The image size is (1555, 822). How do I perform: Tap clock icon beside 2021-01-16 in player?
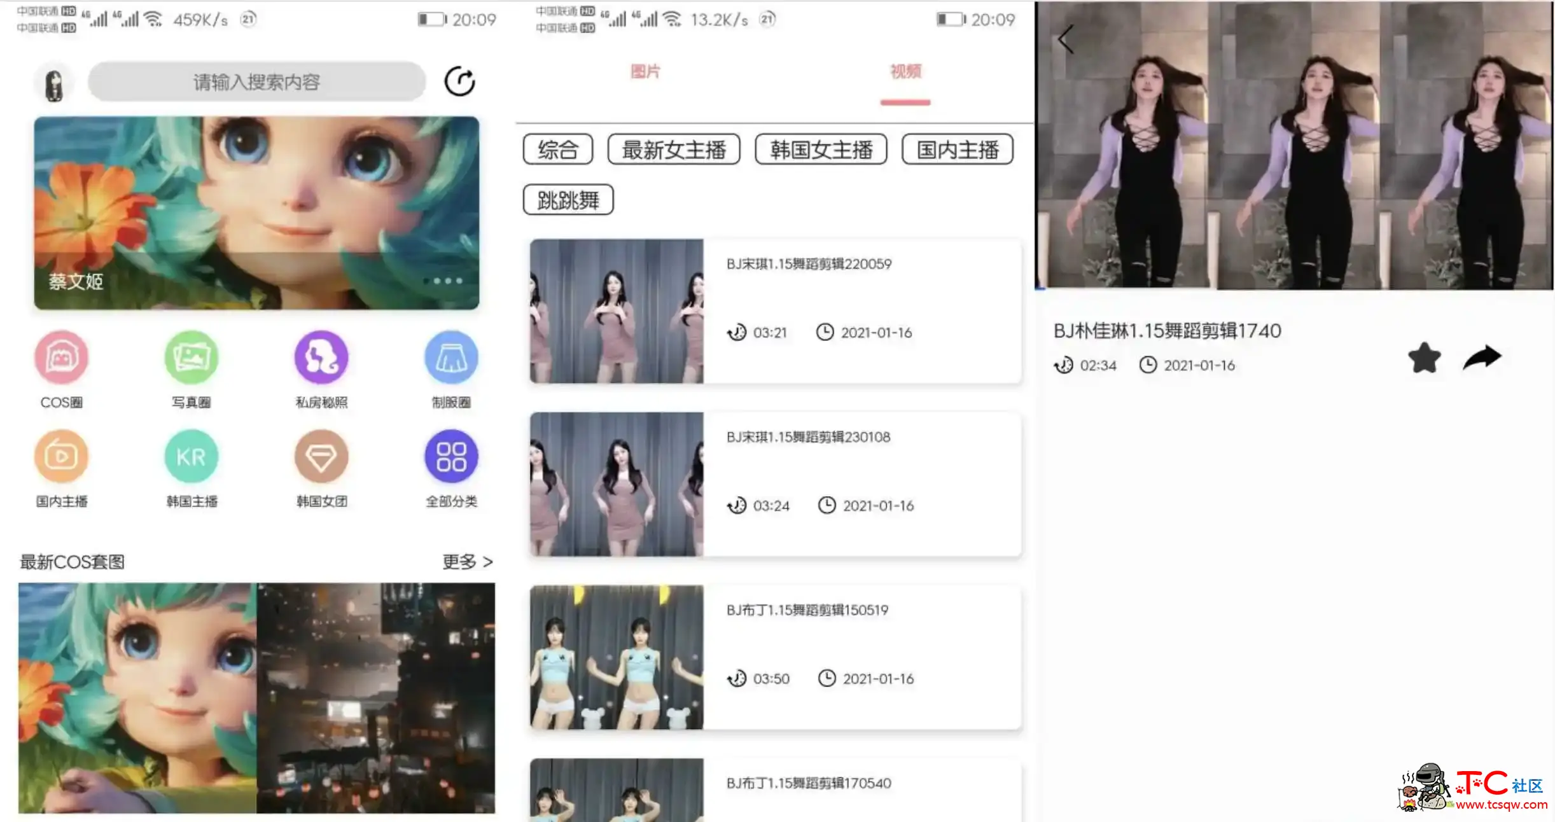click(1148, 365)
